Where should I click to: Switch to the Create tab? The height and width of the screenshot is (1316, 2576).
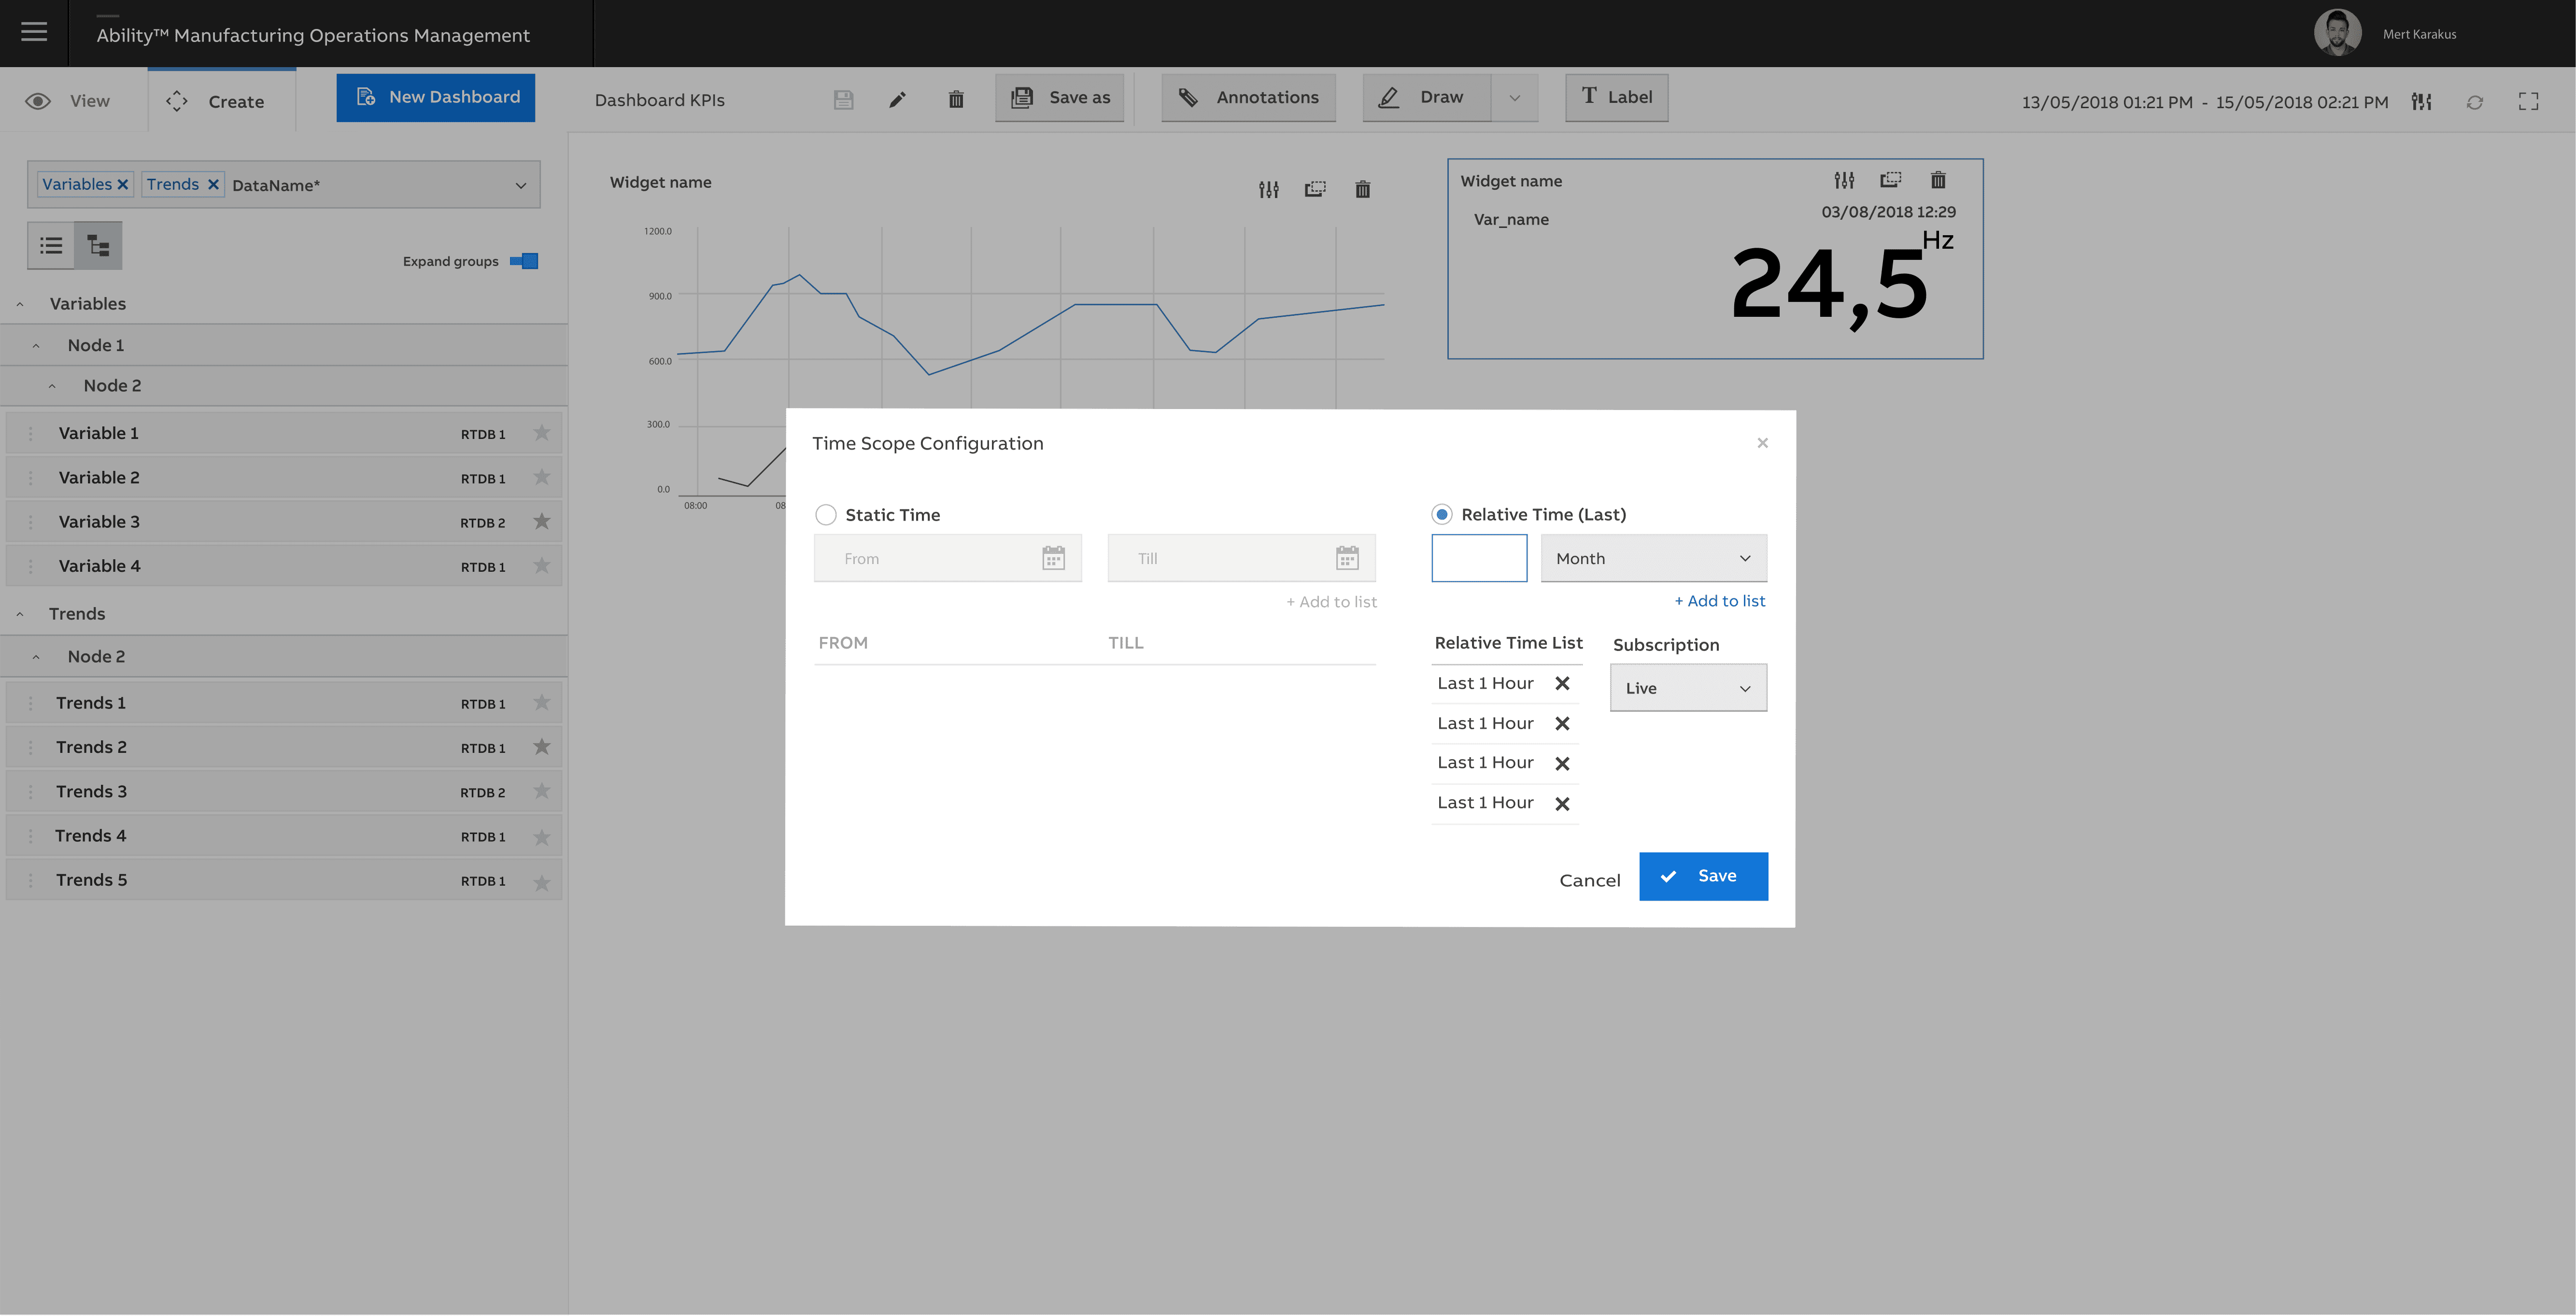pyautogui.click(x=217, y=101)
